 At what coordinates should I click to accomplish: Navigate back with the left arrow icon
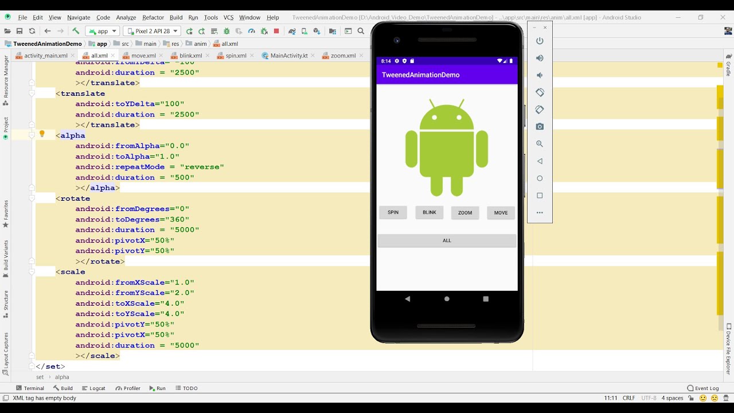(48, 31)
